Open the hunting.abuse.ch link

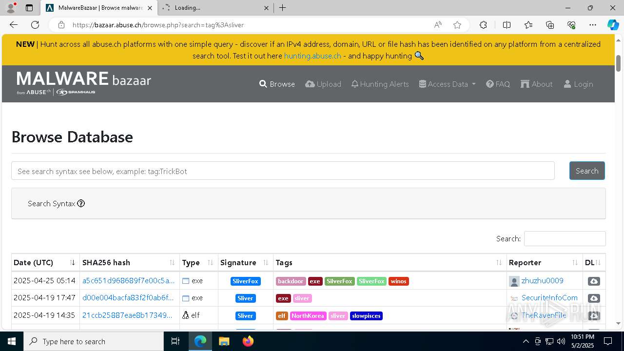[x=312, y=56]
